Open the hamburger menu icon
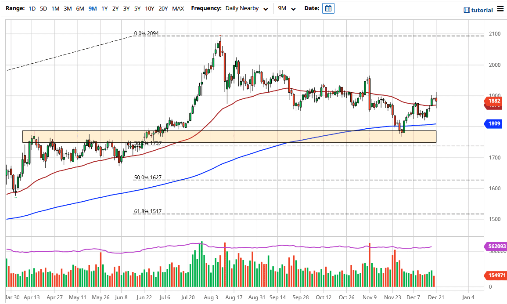This screenshot has height=304, width=507. click(x=501, y=8)
